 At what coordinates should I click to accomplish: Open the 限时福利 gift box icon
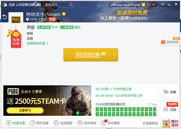coord(170,123)
